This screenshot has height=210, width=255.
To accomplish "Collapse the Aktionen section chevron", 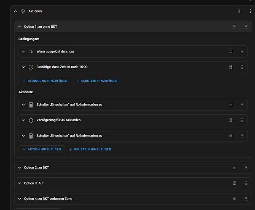I will (x=15, y=11).
